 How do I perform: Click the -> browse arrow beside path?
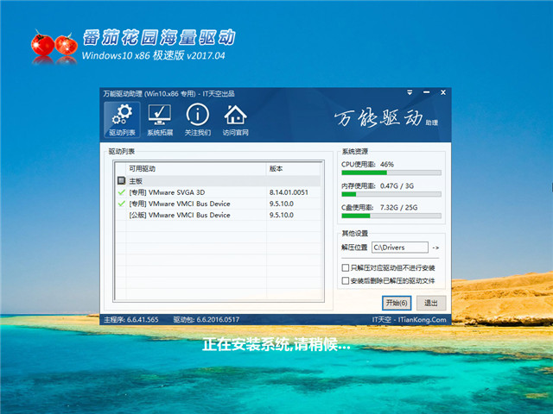(x=435, y=248)
